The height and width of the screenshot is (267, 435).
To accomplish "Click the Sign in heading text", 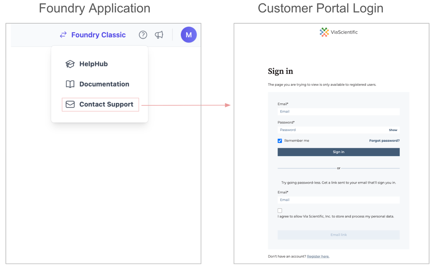I will [x=280, y=71].
